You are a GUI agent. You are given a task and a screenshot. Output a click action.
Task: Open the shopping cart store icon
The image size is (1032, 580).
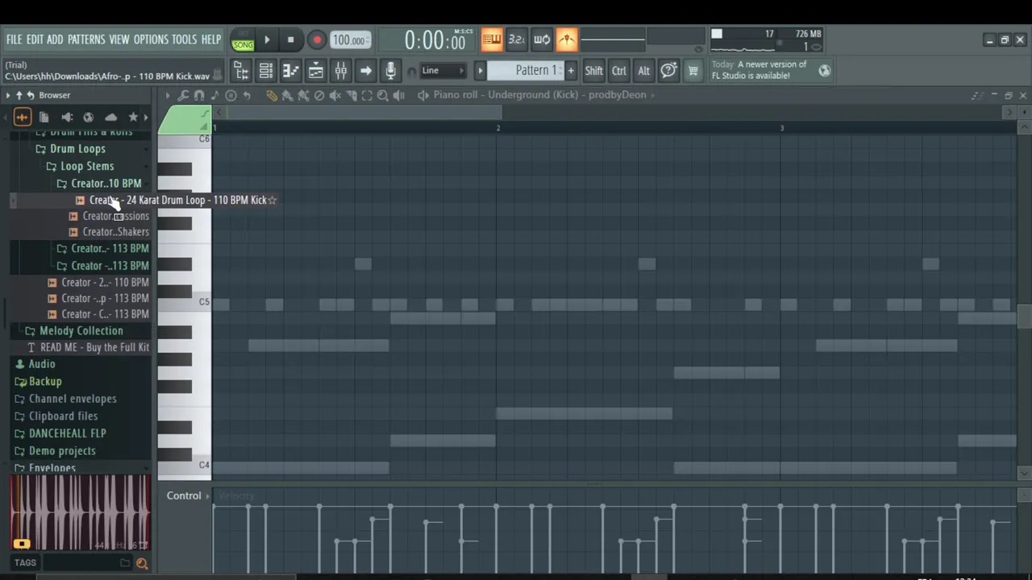tap(693, 71)
